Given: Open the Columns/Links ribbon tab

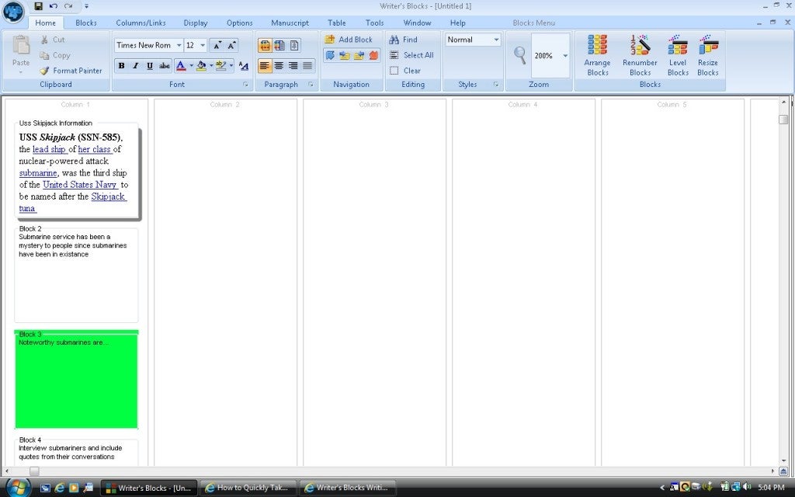Looking at the screenshot, I should [141, 23].
